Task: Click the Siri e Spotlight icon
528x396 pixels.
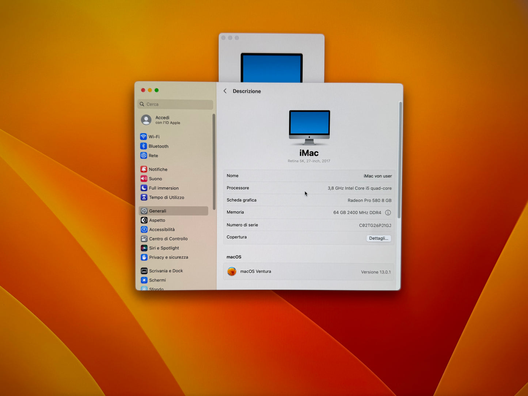Action: coord(144,248)
